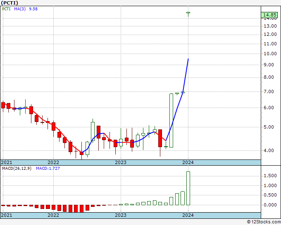
Task: Click the 13.00 price axis label
Action: 270,26
